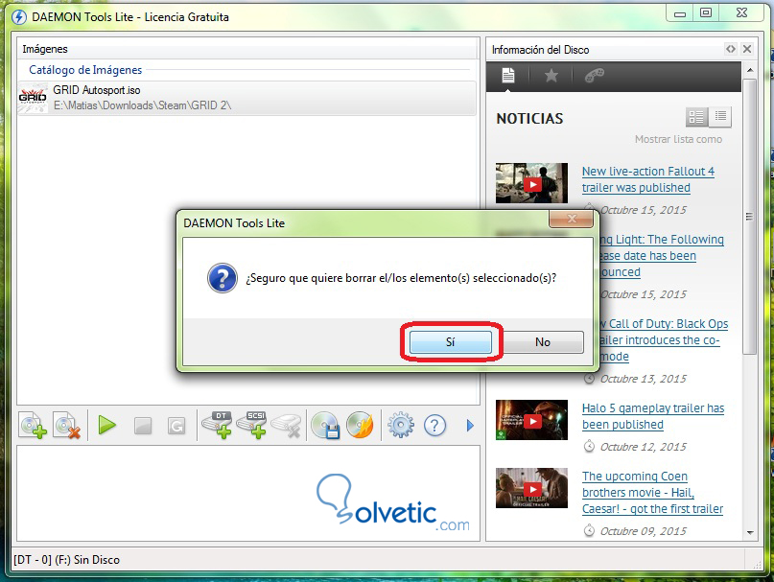
Task: Select GRID Autosport.iso in image catalog
Action: pos(246,98)
